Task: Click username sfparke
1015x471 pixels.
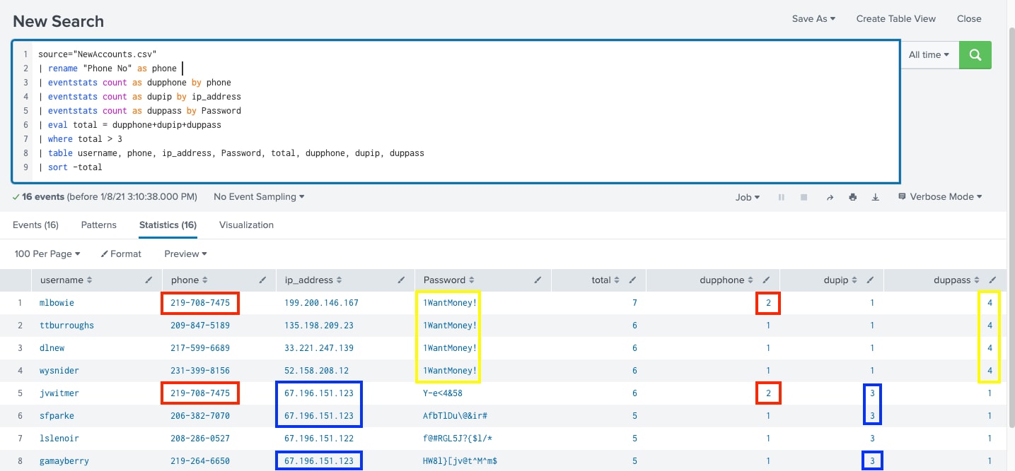Action: click(x=57, y=416)
